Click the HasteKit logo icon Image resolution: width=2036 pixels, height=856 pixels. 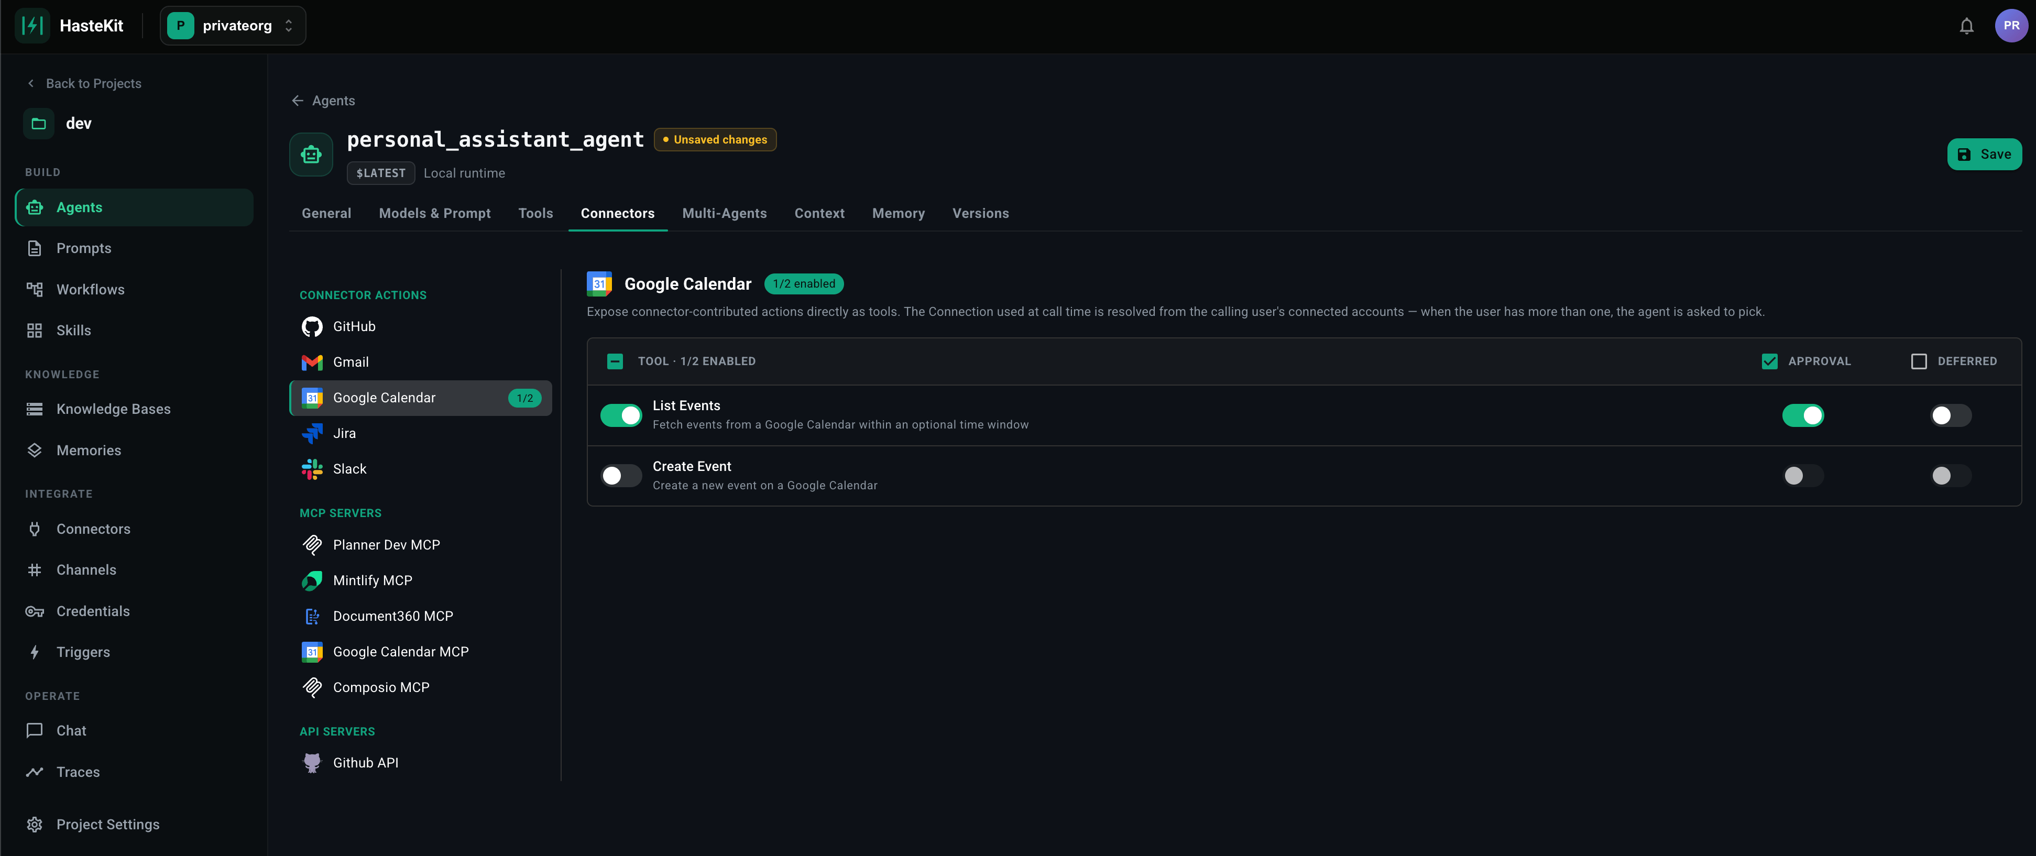coord(31,25)
